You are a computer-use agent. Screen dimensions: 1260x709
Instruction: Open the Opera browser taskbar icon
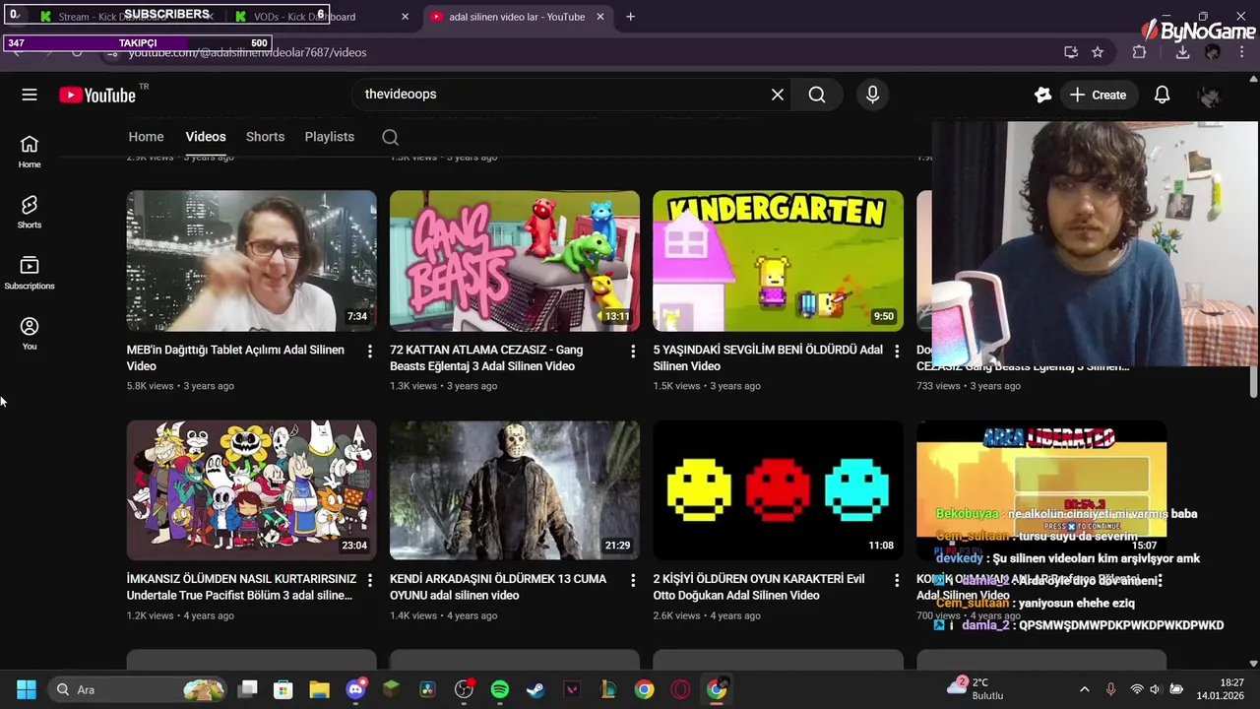click(x=680, y=689)
